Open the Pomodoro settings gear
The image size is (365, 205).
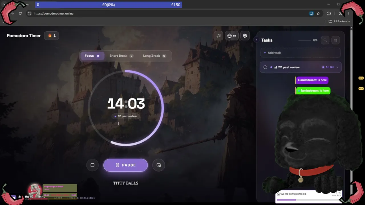click(x=245, y=36)
